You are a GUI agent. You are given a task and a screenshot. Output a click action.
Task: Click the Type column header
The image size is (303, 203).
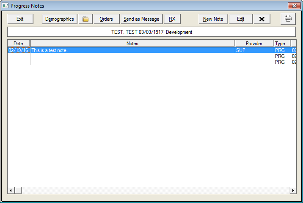pos(280,44)
